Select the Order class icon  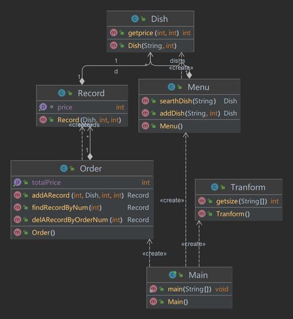[x=64, y=169]
